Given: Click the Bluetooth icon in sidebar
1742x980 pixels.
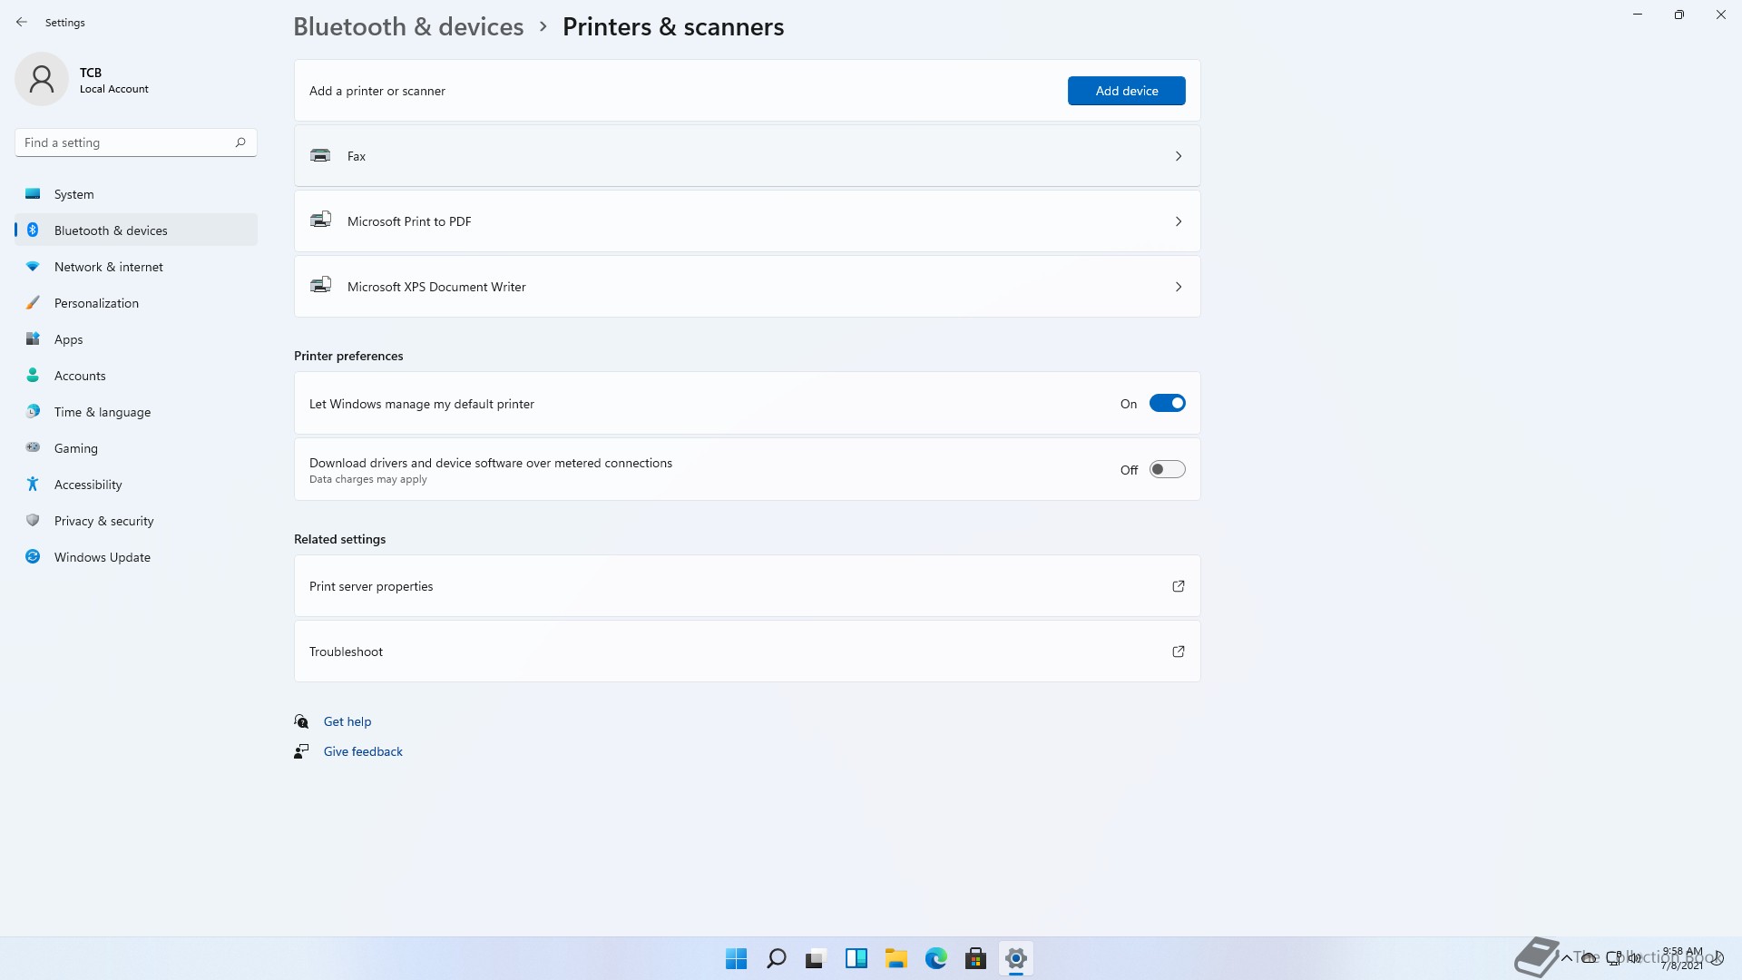Looking at the screenshot, I should (33, 230).
